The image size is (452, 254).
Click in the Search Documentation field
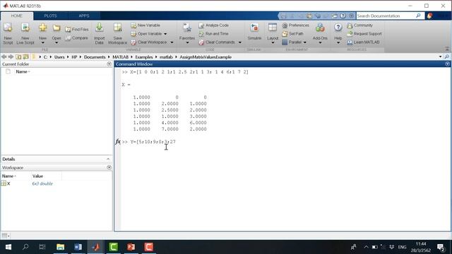(x=386, y=16)
